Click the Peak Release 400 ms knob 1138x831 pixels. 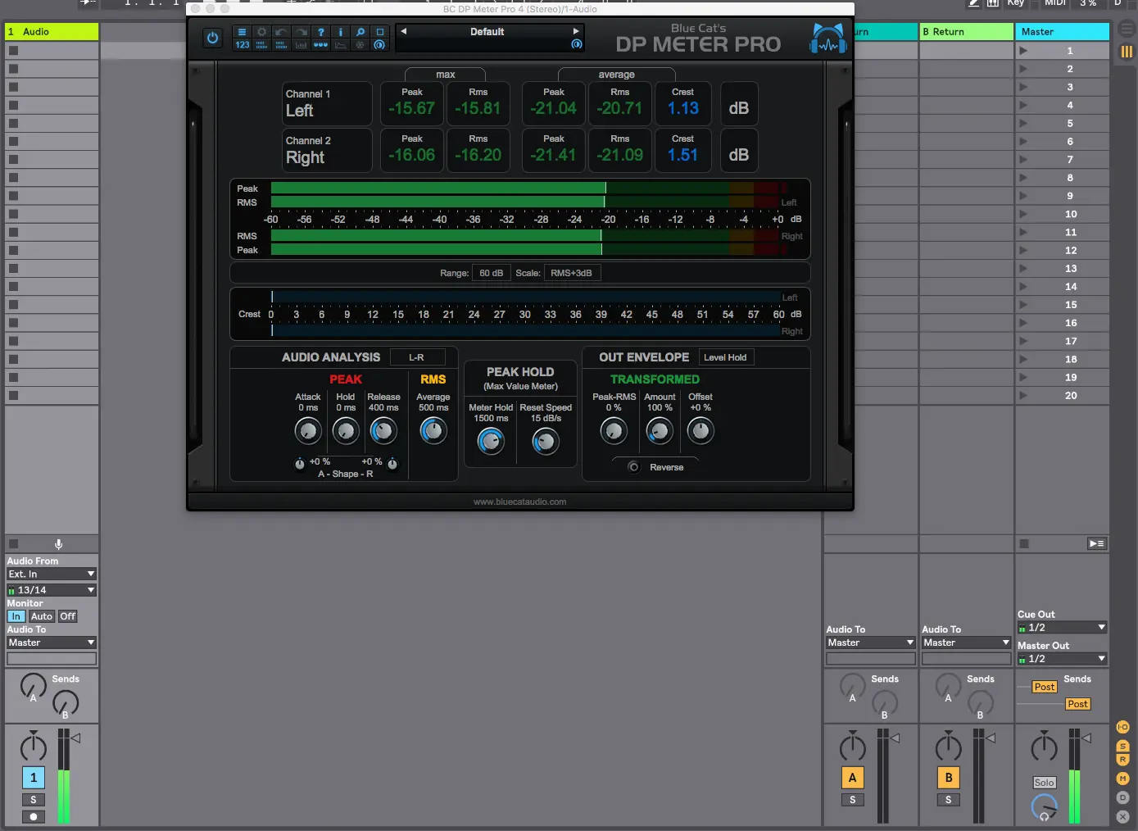[383, 431]
